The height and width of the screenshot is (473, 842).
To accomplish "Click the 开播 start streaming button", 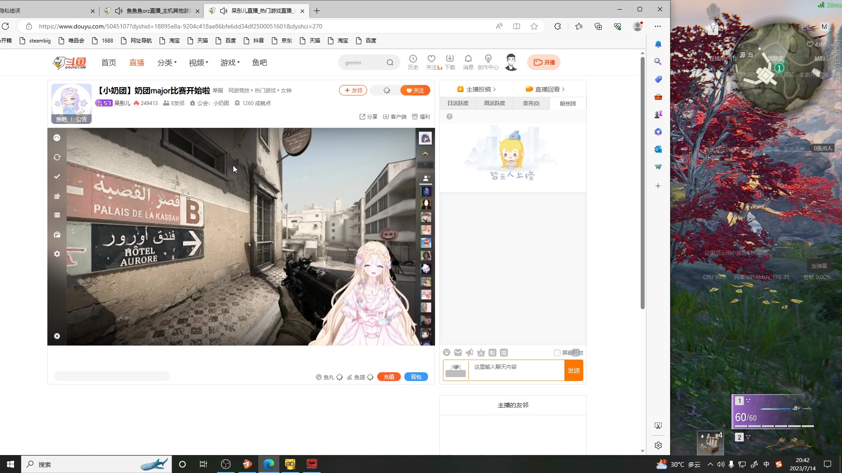I will [x=544, y=62].
